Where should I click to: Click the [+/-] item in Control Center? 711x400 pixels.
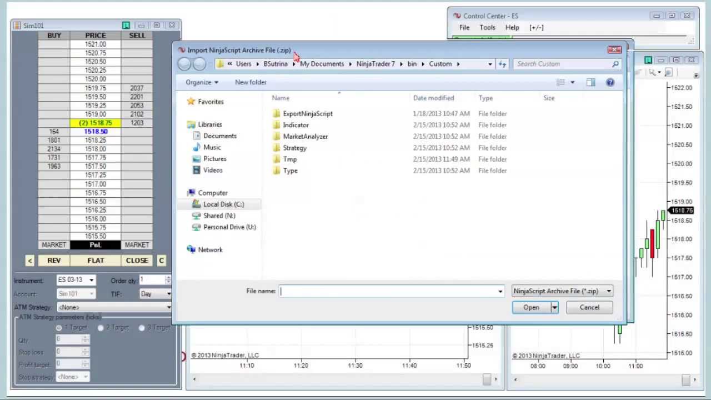(537, 27)
